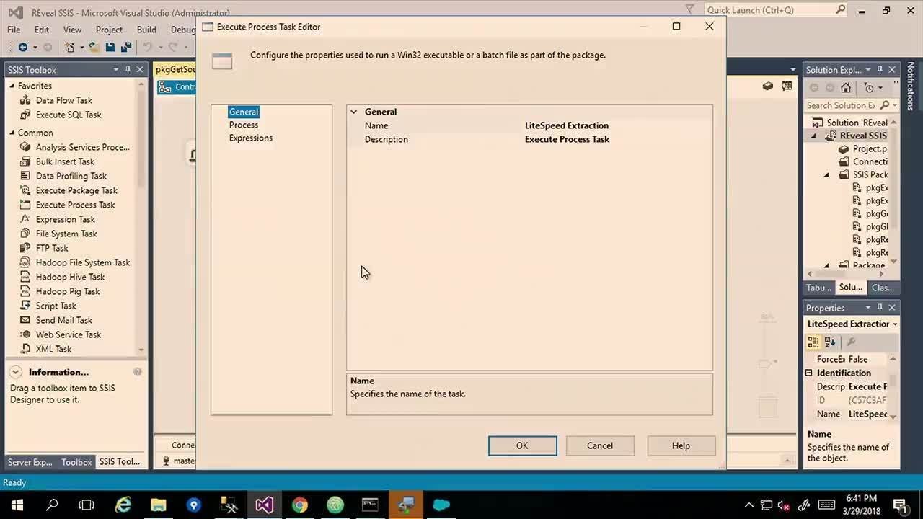The height and width of the screenshot is (519, 923).
Task: Pin the SSIS Toolbox panel
Action: click(128, 69)
